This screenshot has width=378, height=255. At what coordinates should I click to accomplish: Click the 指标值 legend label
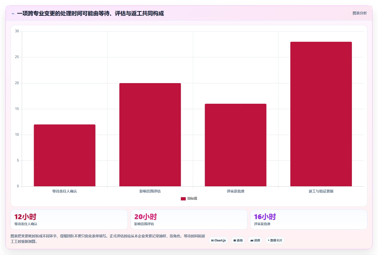point(192,199)
